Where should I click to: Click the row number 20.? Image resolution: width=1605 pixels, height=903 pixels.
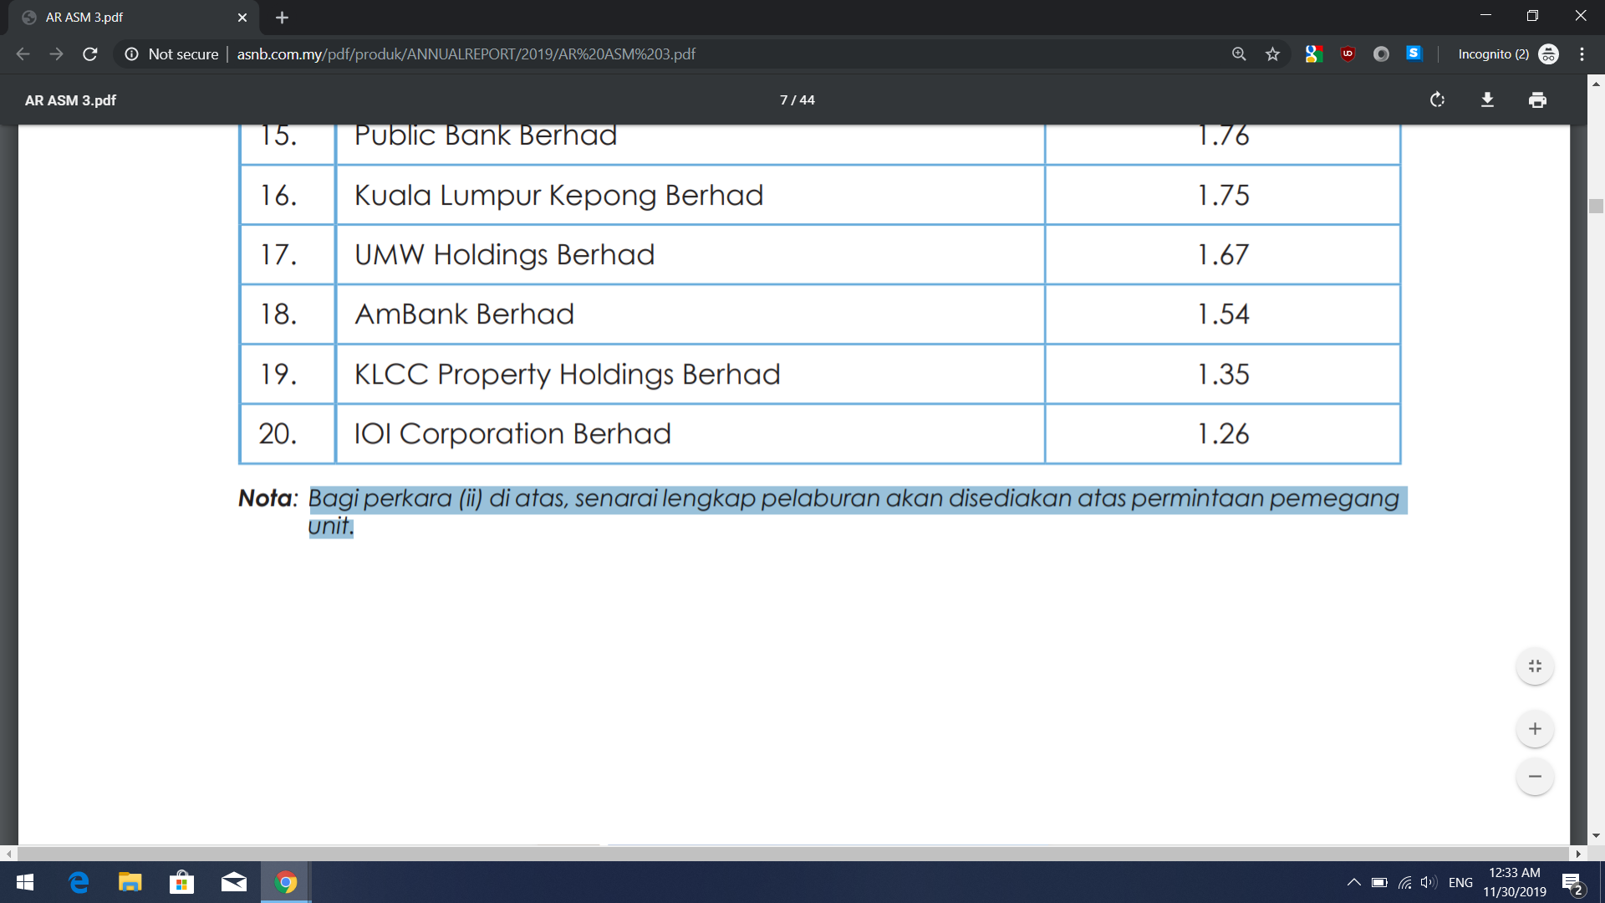click(278, 434)
